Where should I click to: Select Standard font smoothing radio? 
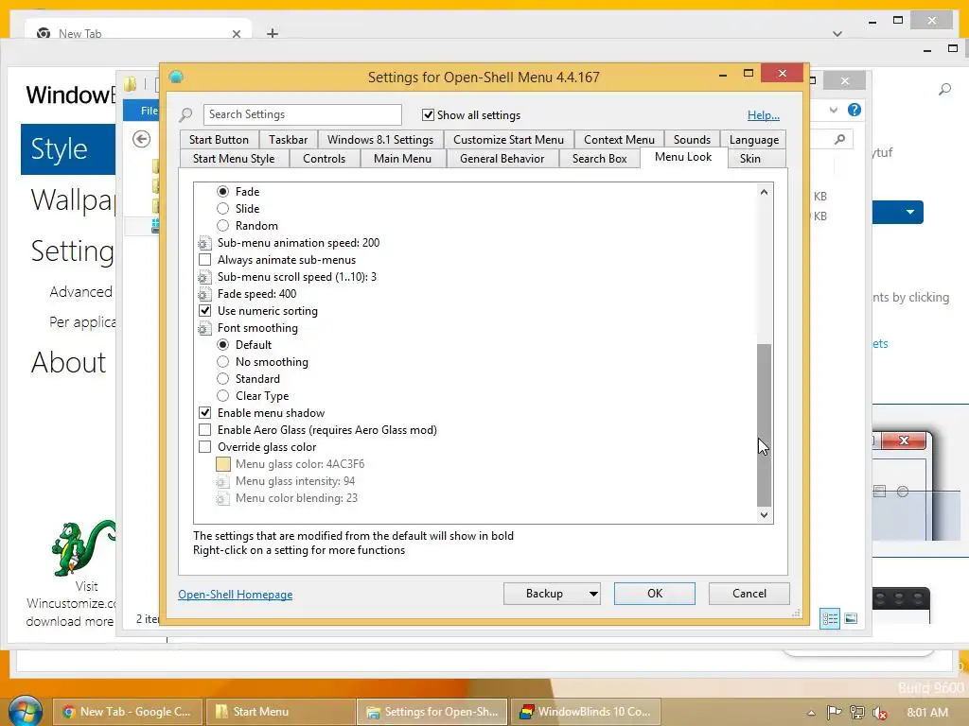click(x=222, y=379)
